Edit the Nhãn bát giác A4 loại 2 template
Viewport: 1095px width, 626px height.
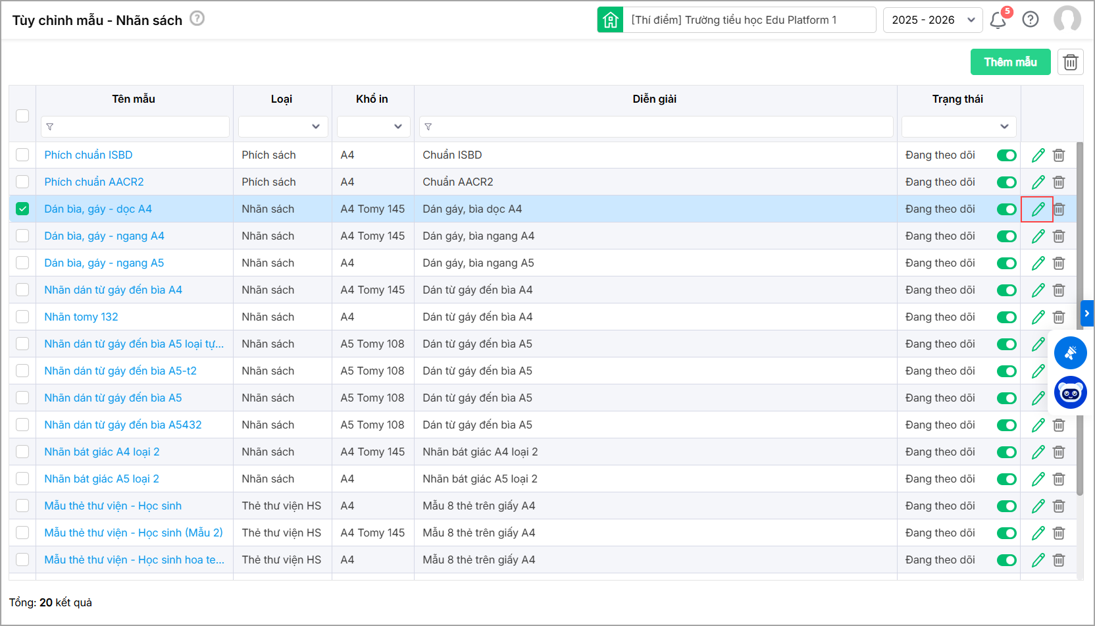click(1038, 452)
